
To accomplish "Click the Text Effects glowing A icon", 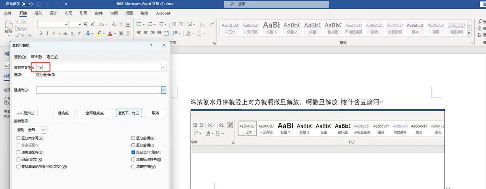I will point(87,33).
